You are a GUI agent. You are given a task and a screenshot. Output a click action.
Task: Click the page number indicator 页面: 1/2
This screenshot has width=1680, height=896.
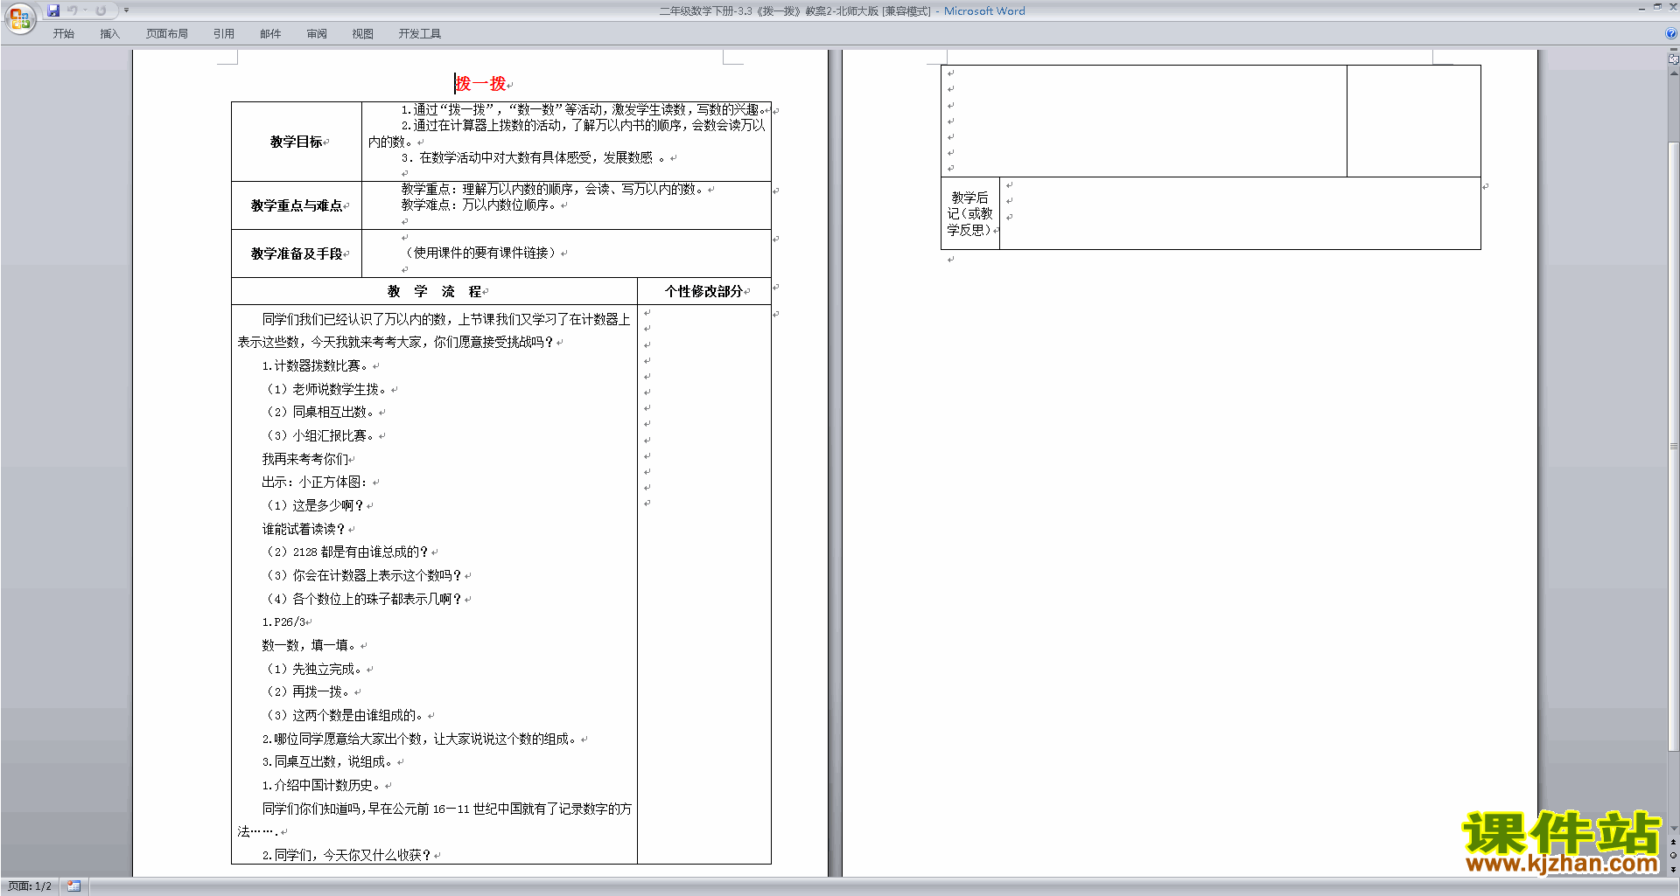click(x=30, y=886)
